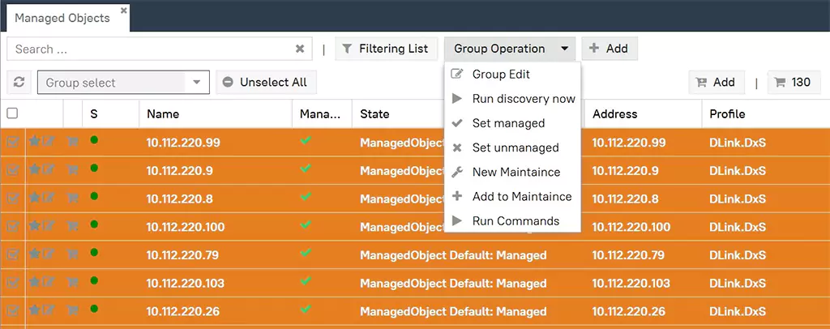Focus the Search input field
This screenshot has width=830, height=329.
point(150,49)
